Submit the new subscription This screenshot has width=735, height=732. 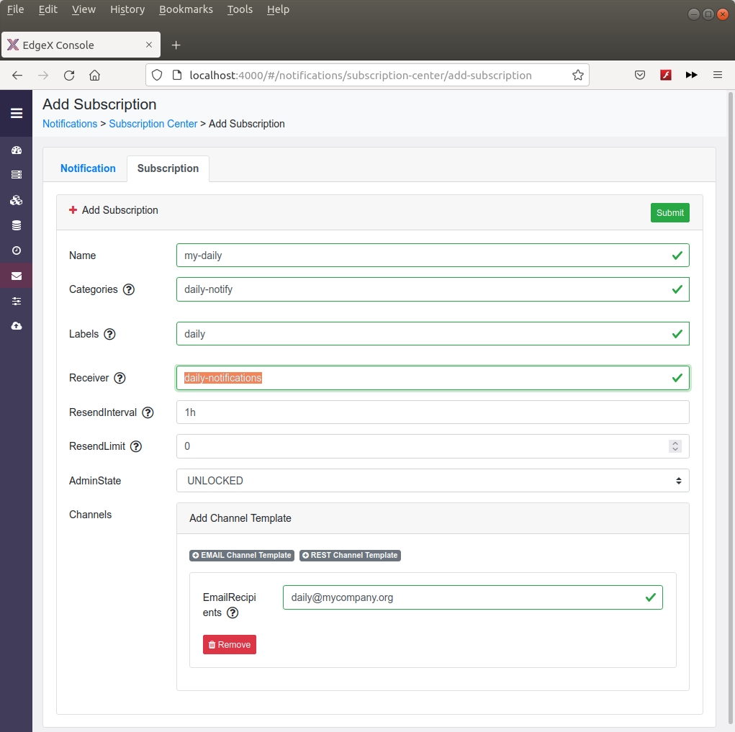(669, 213)
